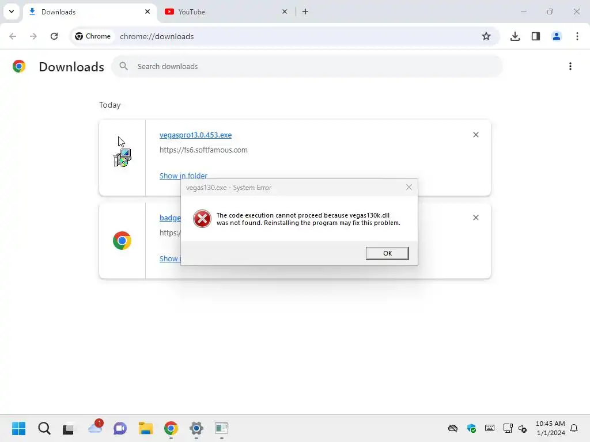Open File Explorer from taskbar

(146, 428)
